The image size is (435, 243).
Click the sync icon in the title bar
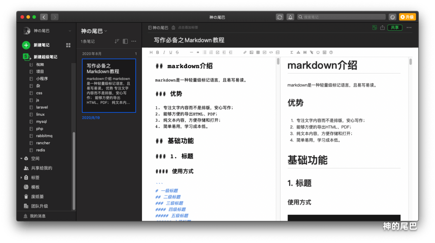coord(280,17)
